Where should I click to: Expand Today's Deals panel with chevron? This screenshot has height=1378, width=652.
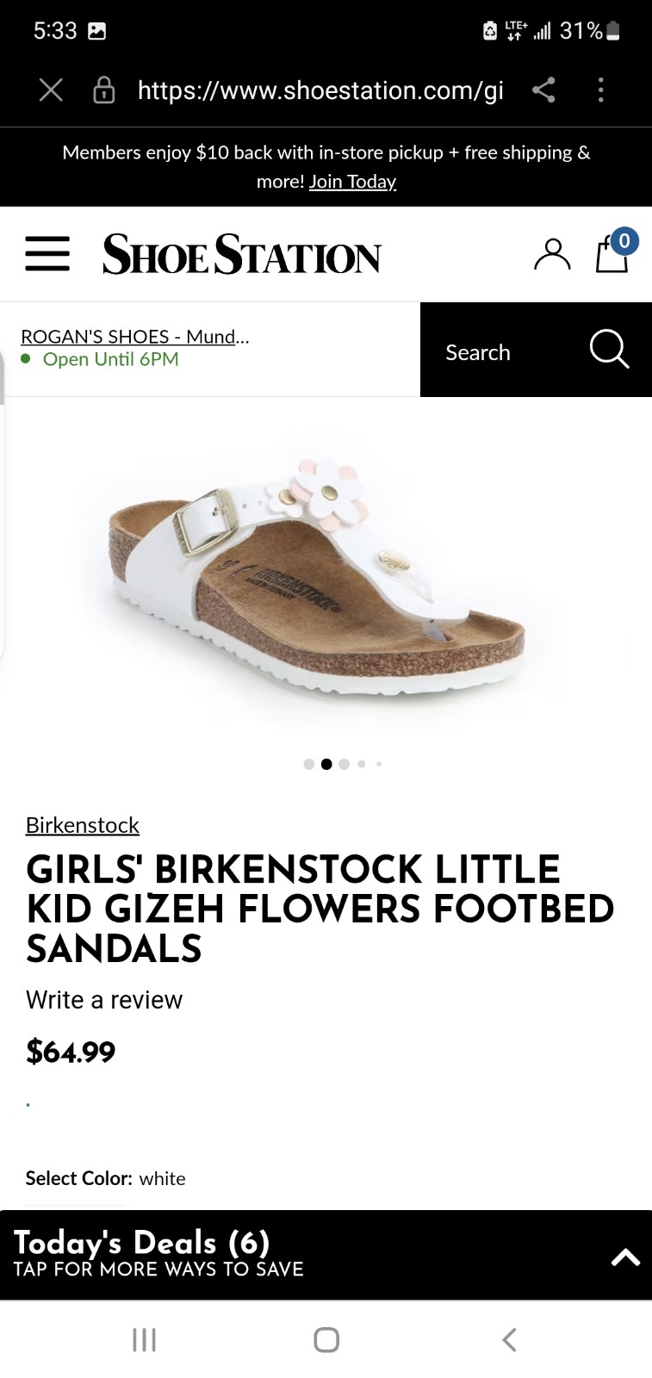(x=625, y=1257)
